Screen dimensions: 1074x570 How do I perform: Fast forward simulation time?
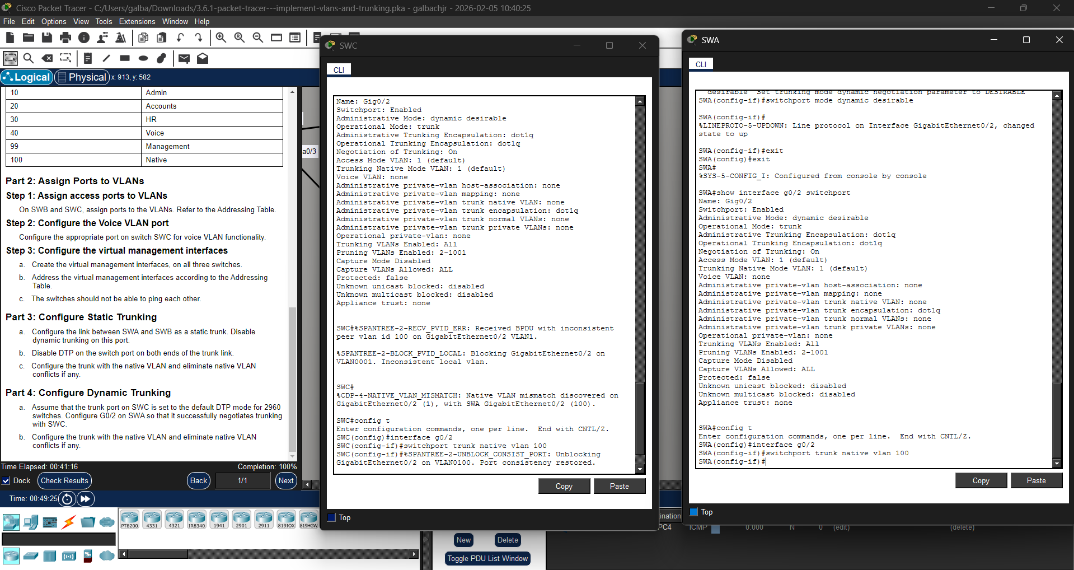(x=86, y=498)
